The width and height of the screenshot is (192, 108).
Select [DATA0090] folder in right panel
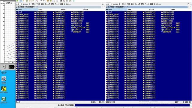(x=149, y=39)
